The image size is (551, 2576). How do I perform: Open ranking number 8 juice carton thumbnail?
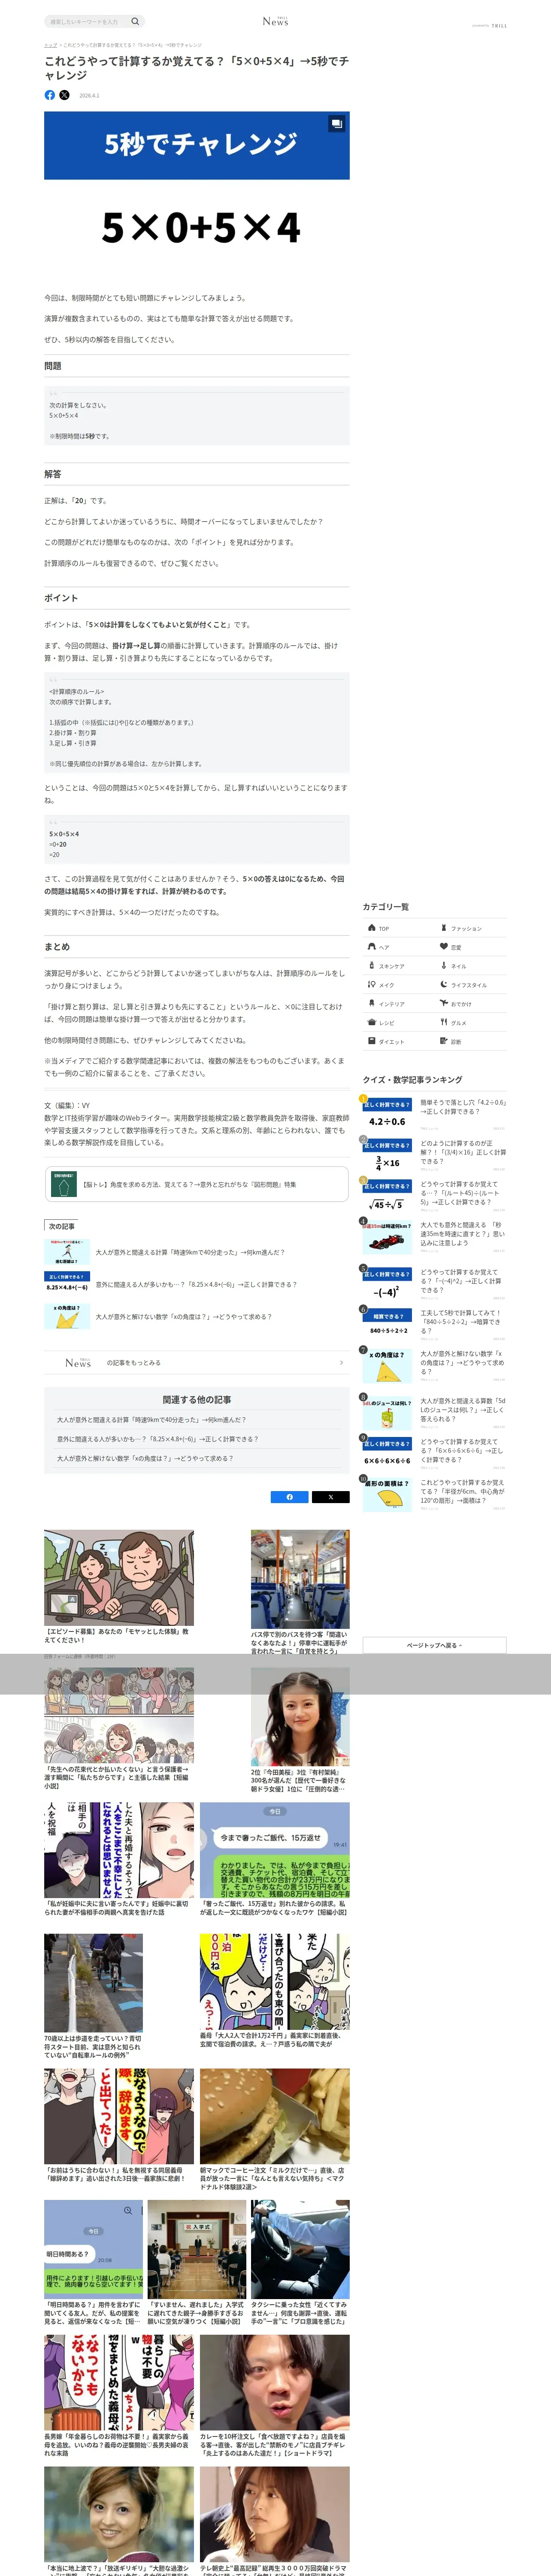pyautogui.click(x=387, y=1413)
